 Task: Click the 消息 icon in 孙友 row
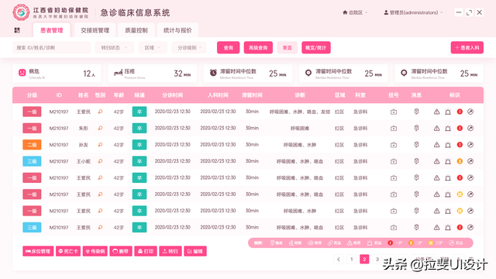(416, 144)
